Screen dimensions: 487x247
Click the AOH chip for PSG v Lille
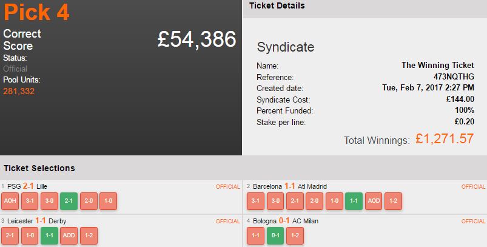(x=10, y=201)
